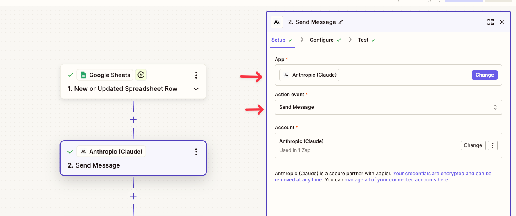Add a step between steps 1 and 2
This screenshot has height=216, width=516.
[133, 120]
